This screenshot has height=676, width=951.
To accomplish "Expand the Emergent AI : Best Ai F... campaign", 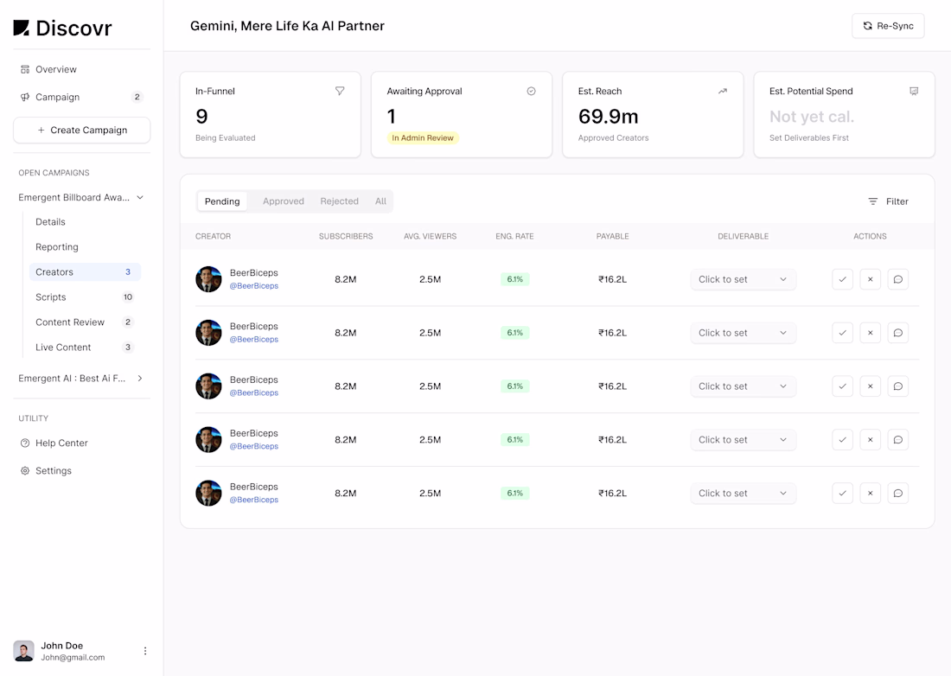I will [x=140, y=379].
